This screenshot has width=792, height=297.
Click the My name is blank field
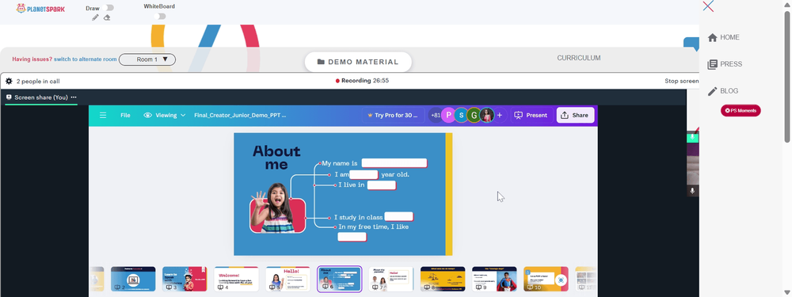[x=394, y=162]
